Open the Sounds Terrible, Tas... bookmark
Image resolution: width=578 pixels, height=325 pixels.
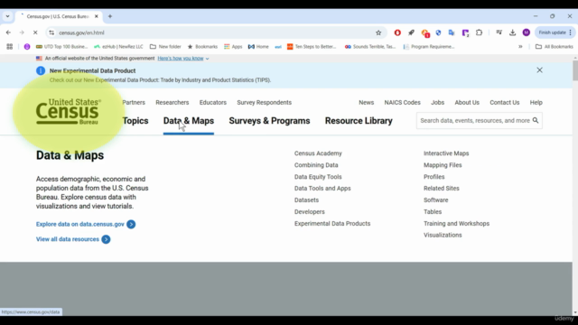(369, 46)
